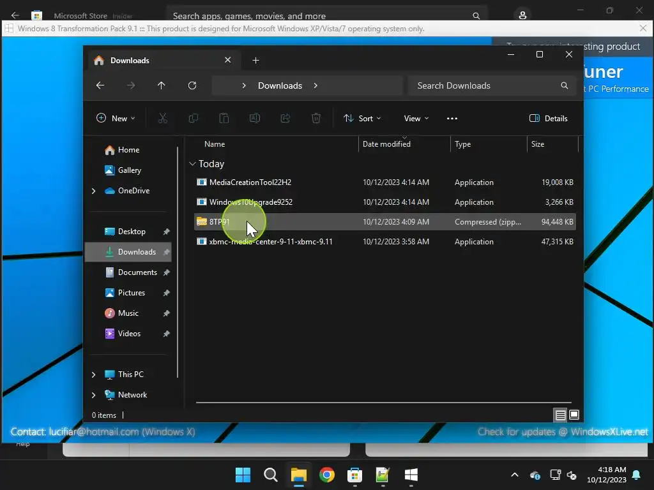Collapse the Today group
The image size is (654, 490).
coord(192,164)
